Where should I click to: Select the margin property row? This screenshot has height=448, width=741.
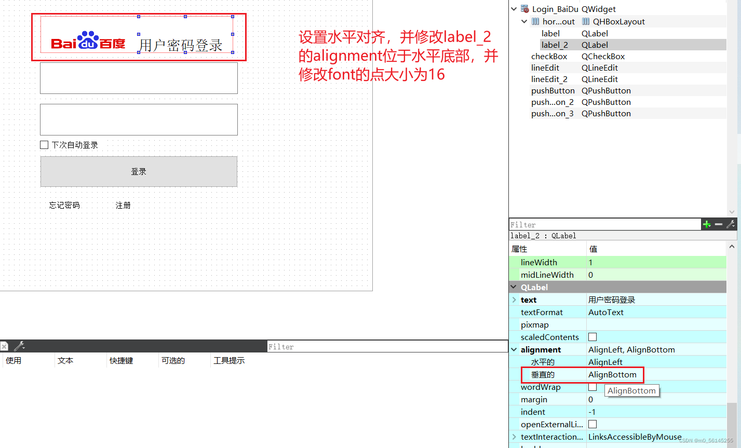617,399
